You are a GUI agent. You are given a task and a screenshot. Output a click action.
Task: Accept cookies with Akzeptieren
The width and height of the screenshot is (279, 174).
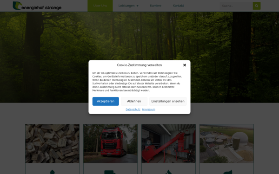click(106, 101)
